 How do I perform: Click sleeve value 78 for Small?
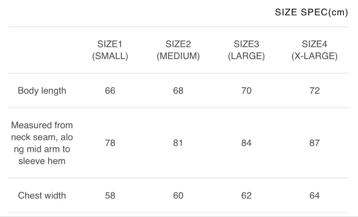coord(110,143)
